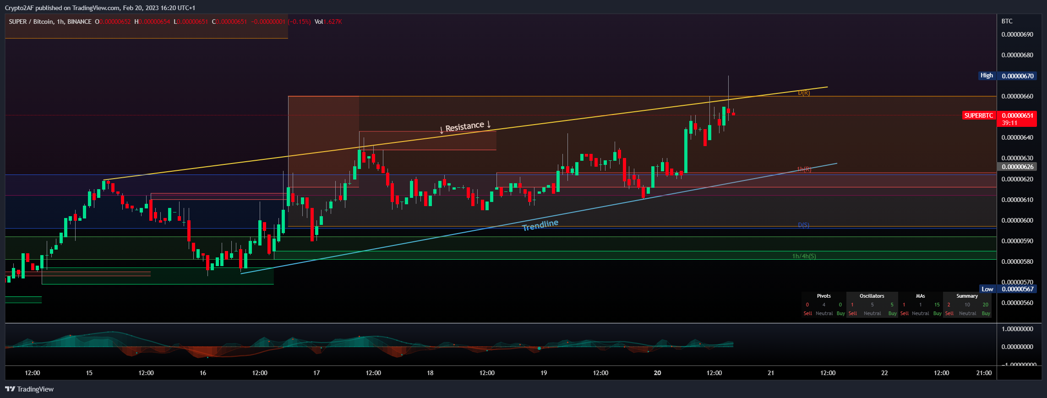This screenshot has height=398, width=1047.
Task: Click the date label 16 on time axis
Action: [203, 373]
